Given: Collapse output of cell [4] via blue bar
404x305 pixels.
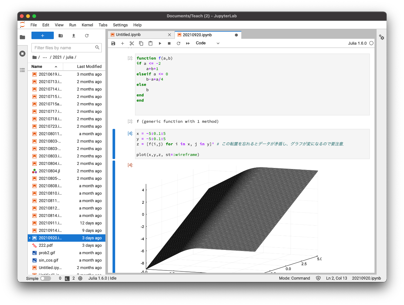Looking at the screenshot, I should coord(114,217).
